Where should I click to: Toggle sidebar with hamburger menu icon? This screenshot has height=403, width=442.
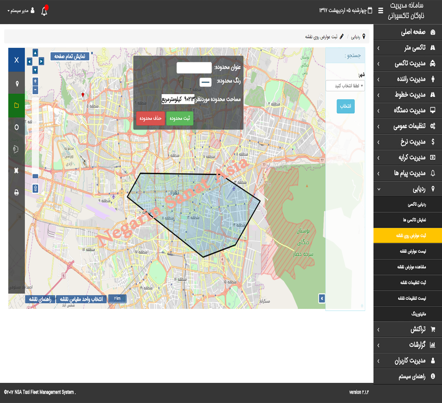coord(381,10)
